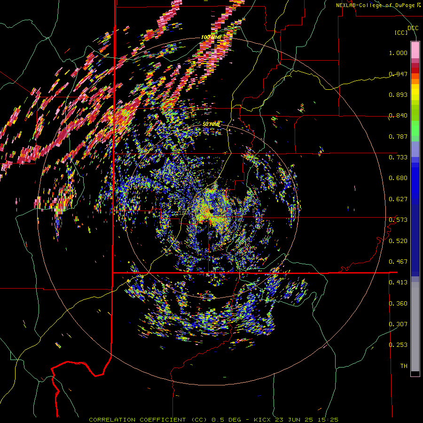The image size is (423, 423).
Task: Click the DCC legend title
Action: click(413, 28)
